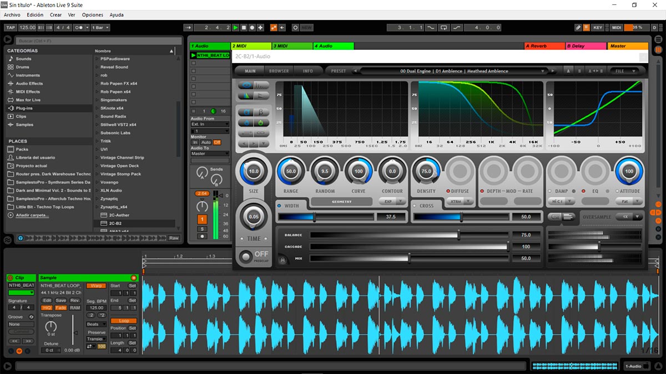Switch to the plugin INFO tab
The image size is (666, 374).
(x=307, y=71)
